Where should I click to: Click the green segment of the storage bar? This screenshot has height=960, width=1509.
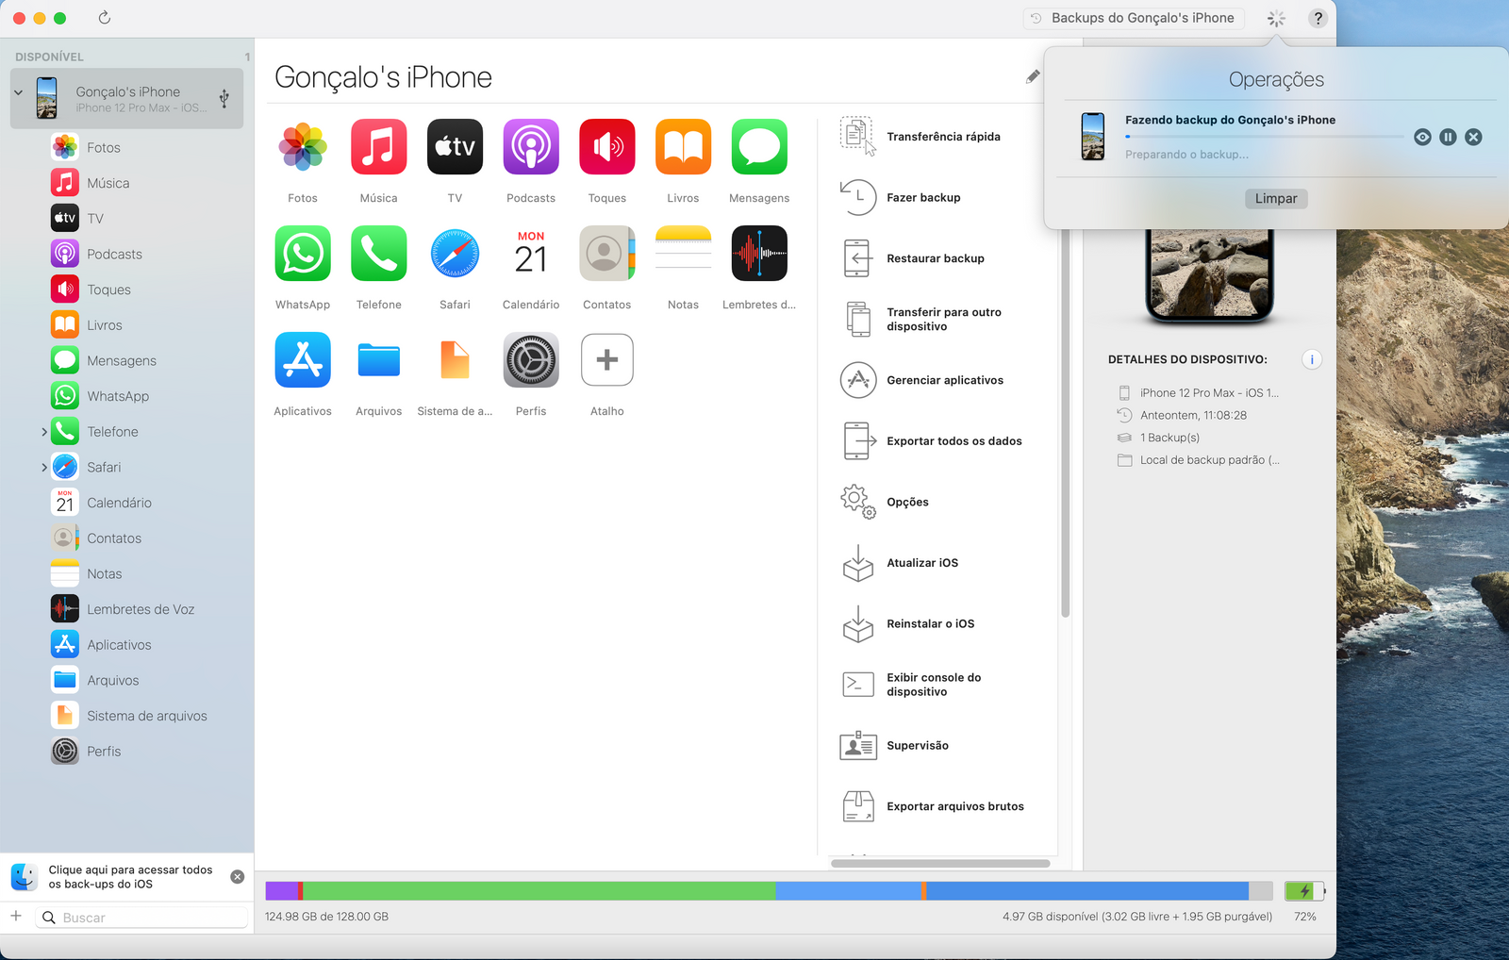coord(538,891)
